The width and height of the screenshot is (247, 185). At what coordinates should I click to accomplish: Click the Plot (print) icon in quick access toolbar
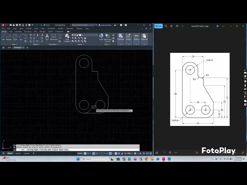[x=29, y=25]
